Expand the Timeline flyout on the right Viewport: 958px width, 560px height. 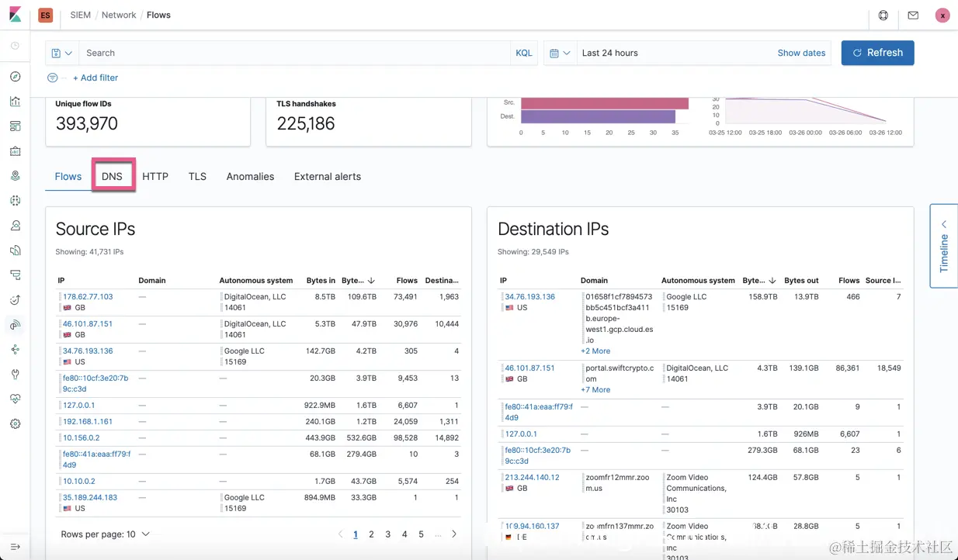click(x=944, y=247)
